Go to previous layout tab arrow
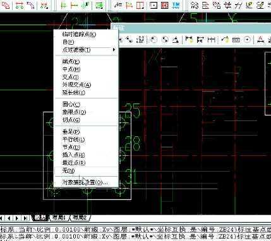 [9, 218]
